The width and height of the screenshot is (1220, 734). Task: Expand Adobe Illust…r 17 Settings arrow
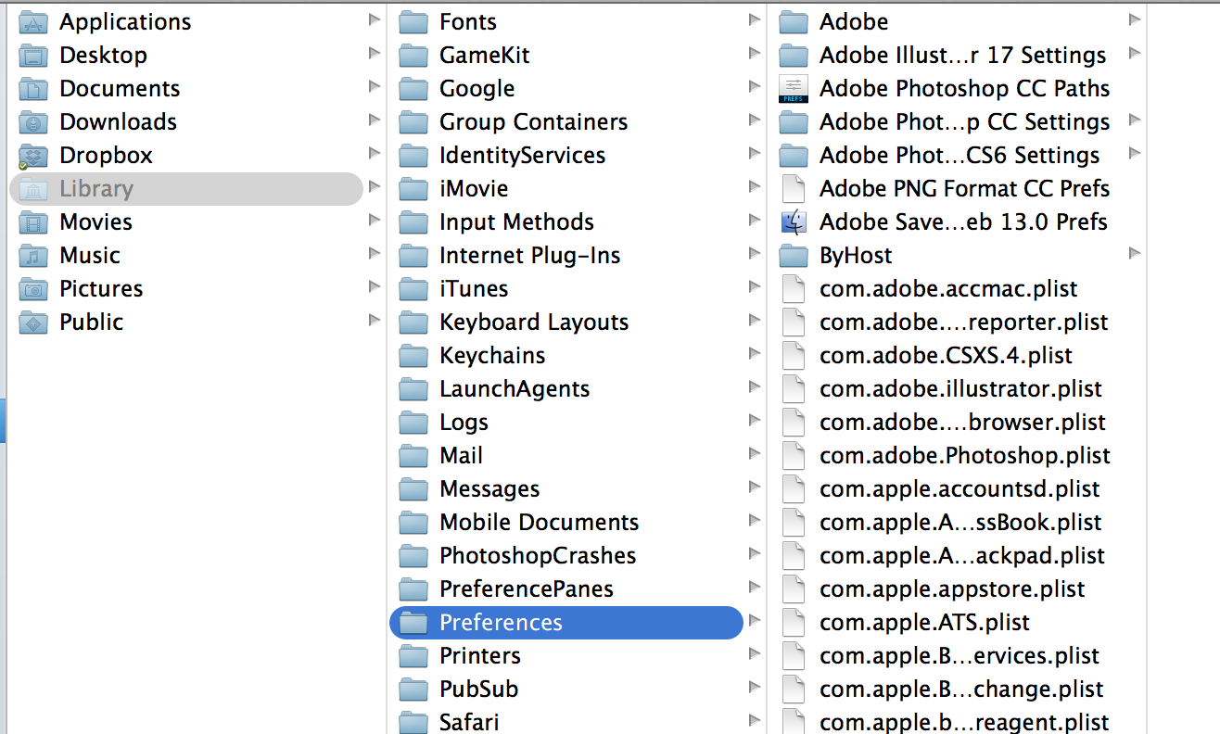pyautogui.click(x=1135, y=54)
